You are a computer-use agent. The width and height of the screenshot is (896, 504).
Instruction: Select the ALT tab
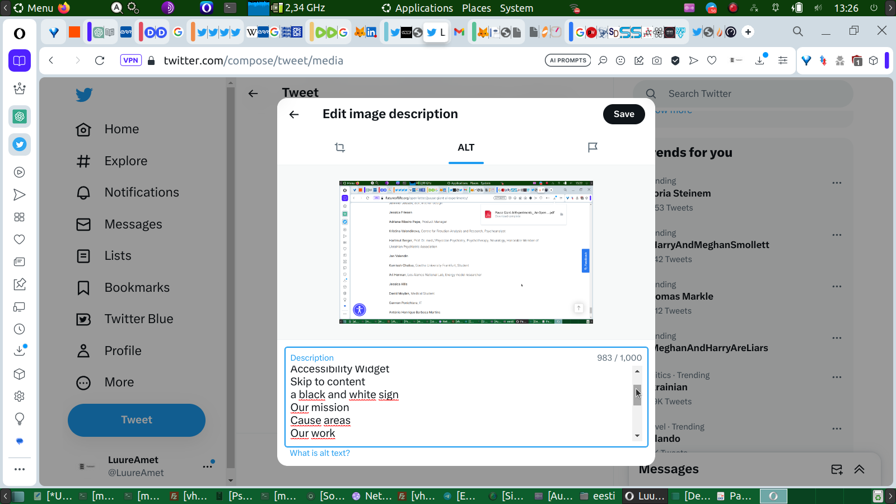click(x=466, y=147)
